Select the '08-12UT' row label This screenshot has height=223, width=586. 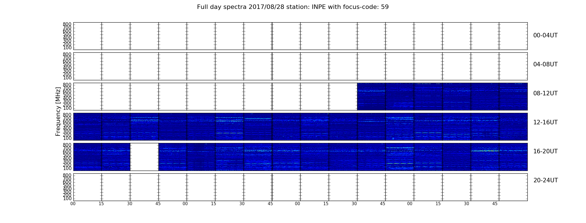(x=546, y=93)
